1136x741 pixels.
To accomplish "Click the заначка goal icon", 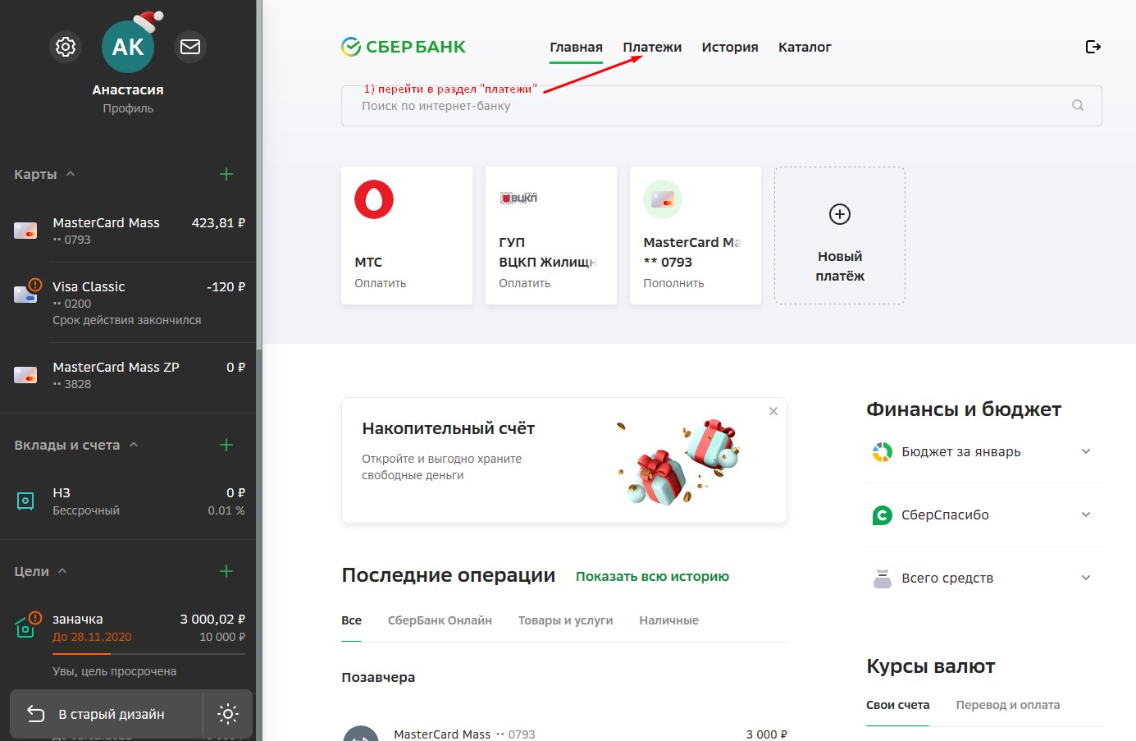I will 25,628.
